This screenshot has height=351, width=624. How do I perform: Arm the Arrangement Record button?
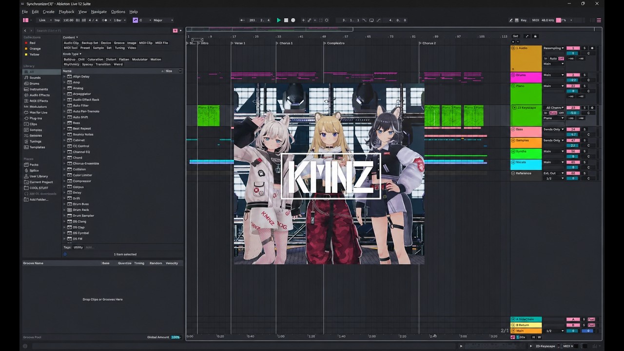[293, 20]
